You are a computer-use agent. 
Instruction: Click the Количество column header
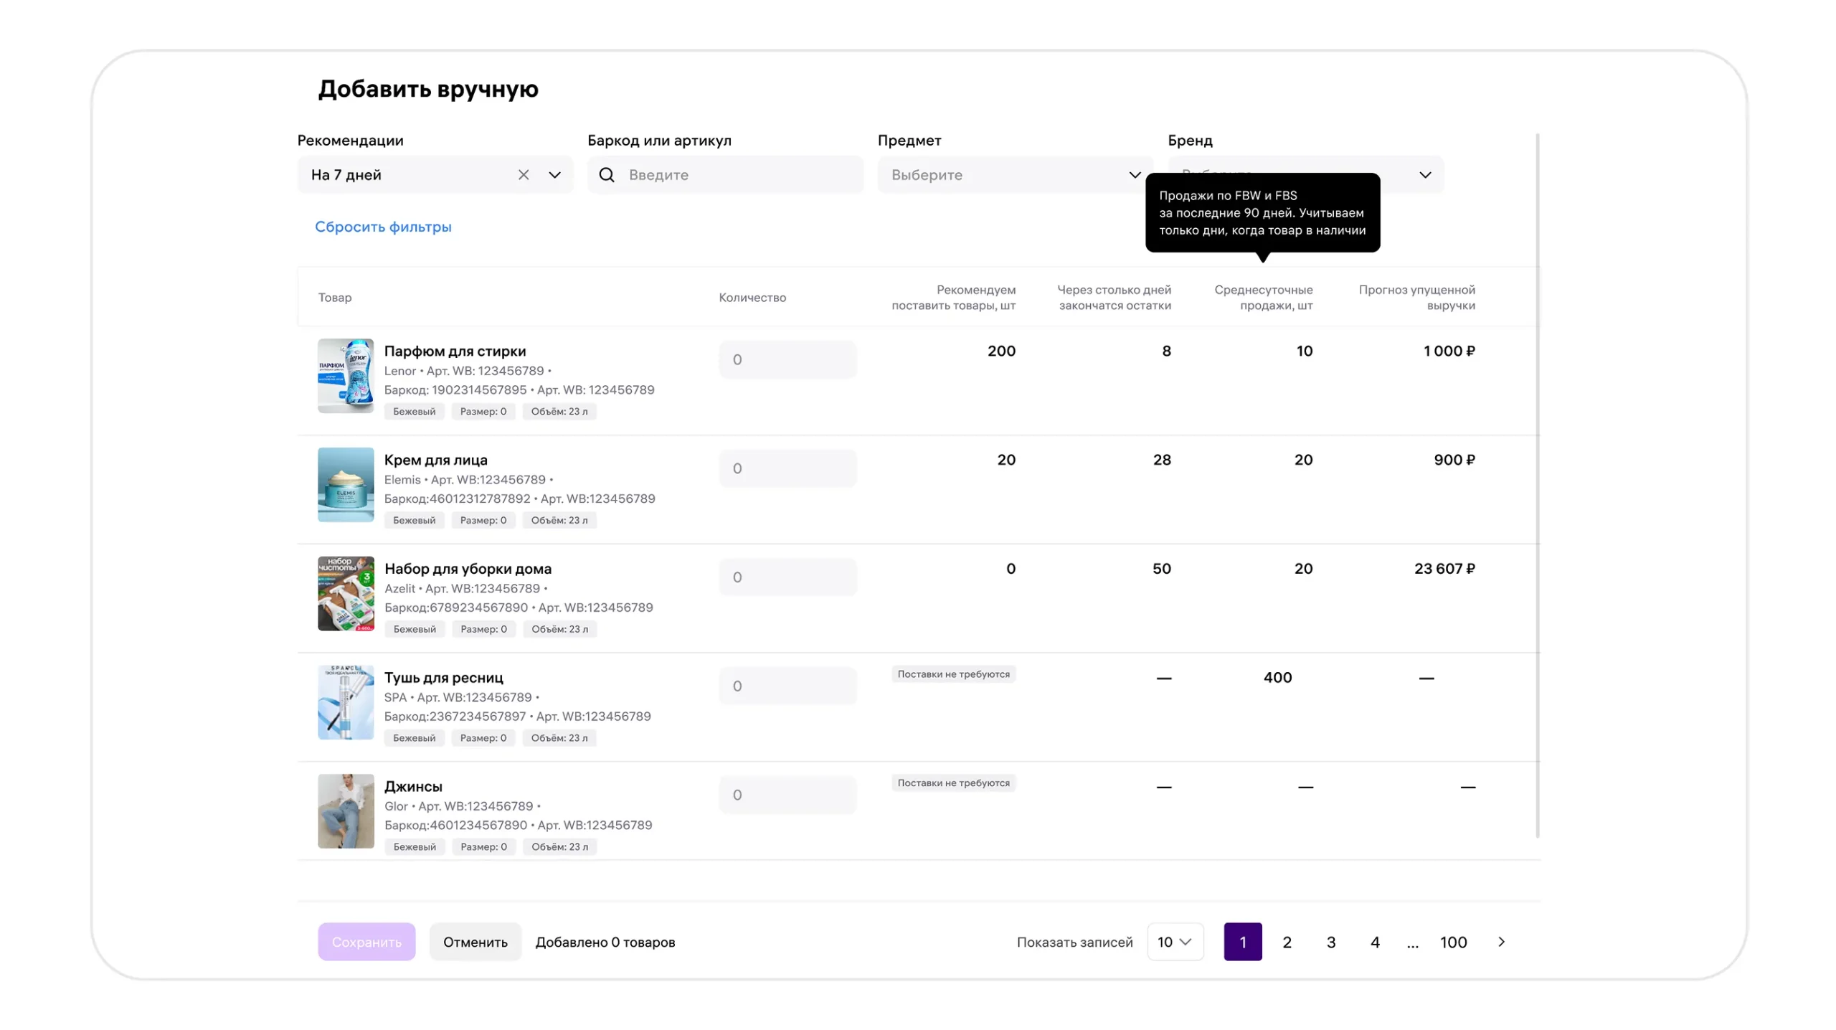(752, 298)
